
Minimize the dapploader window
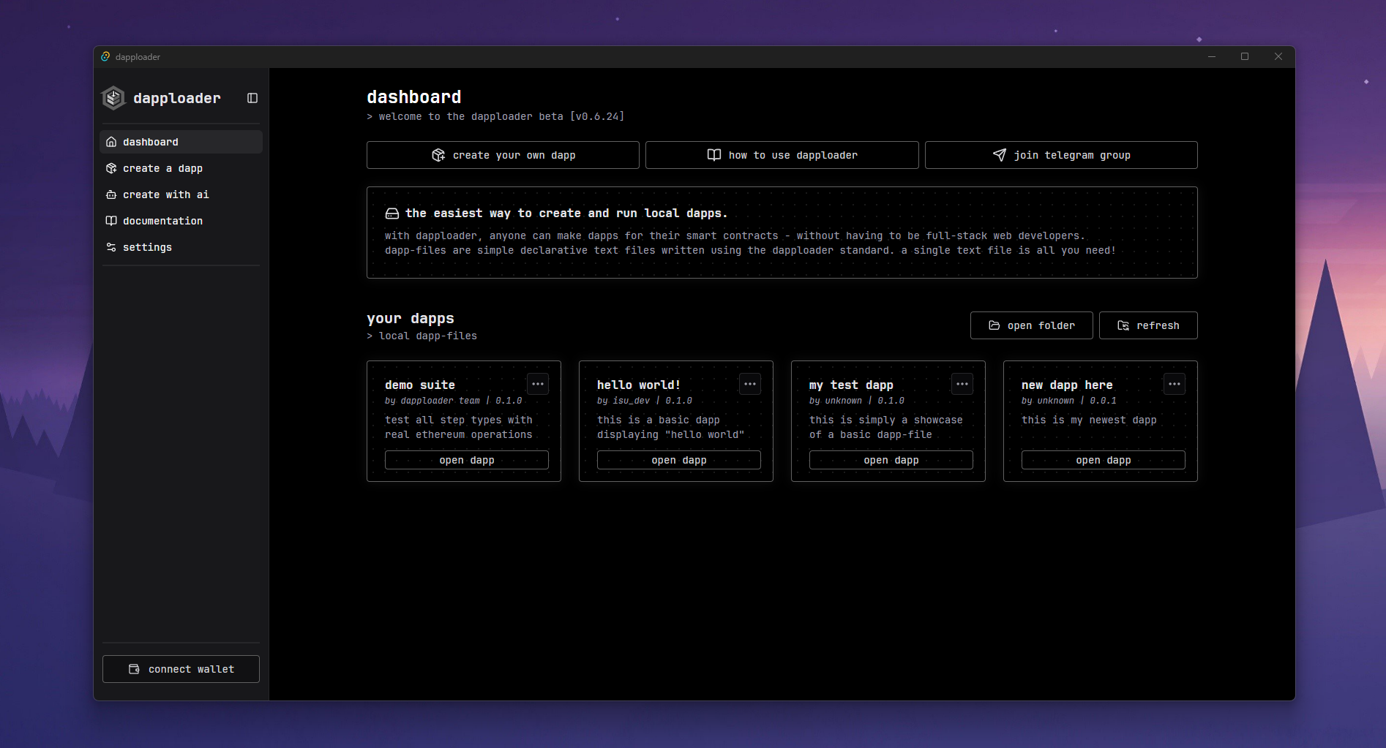[1212, 56]
